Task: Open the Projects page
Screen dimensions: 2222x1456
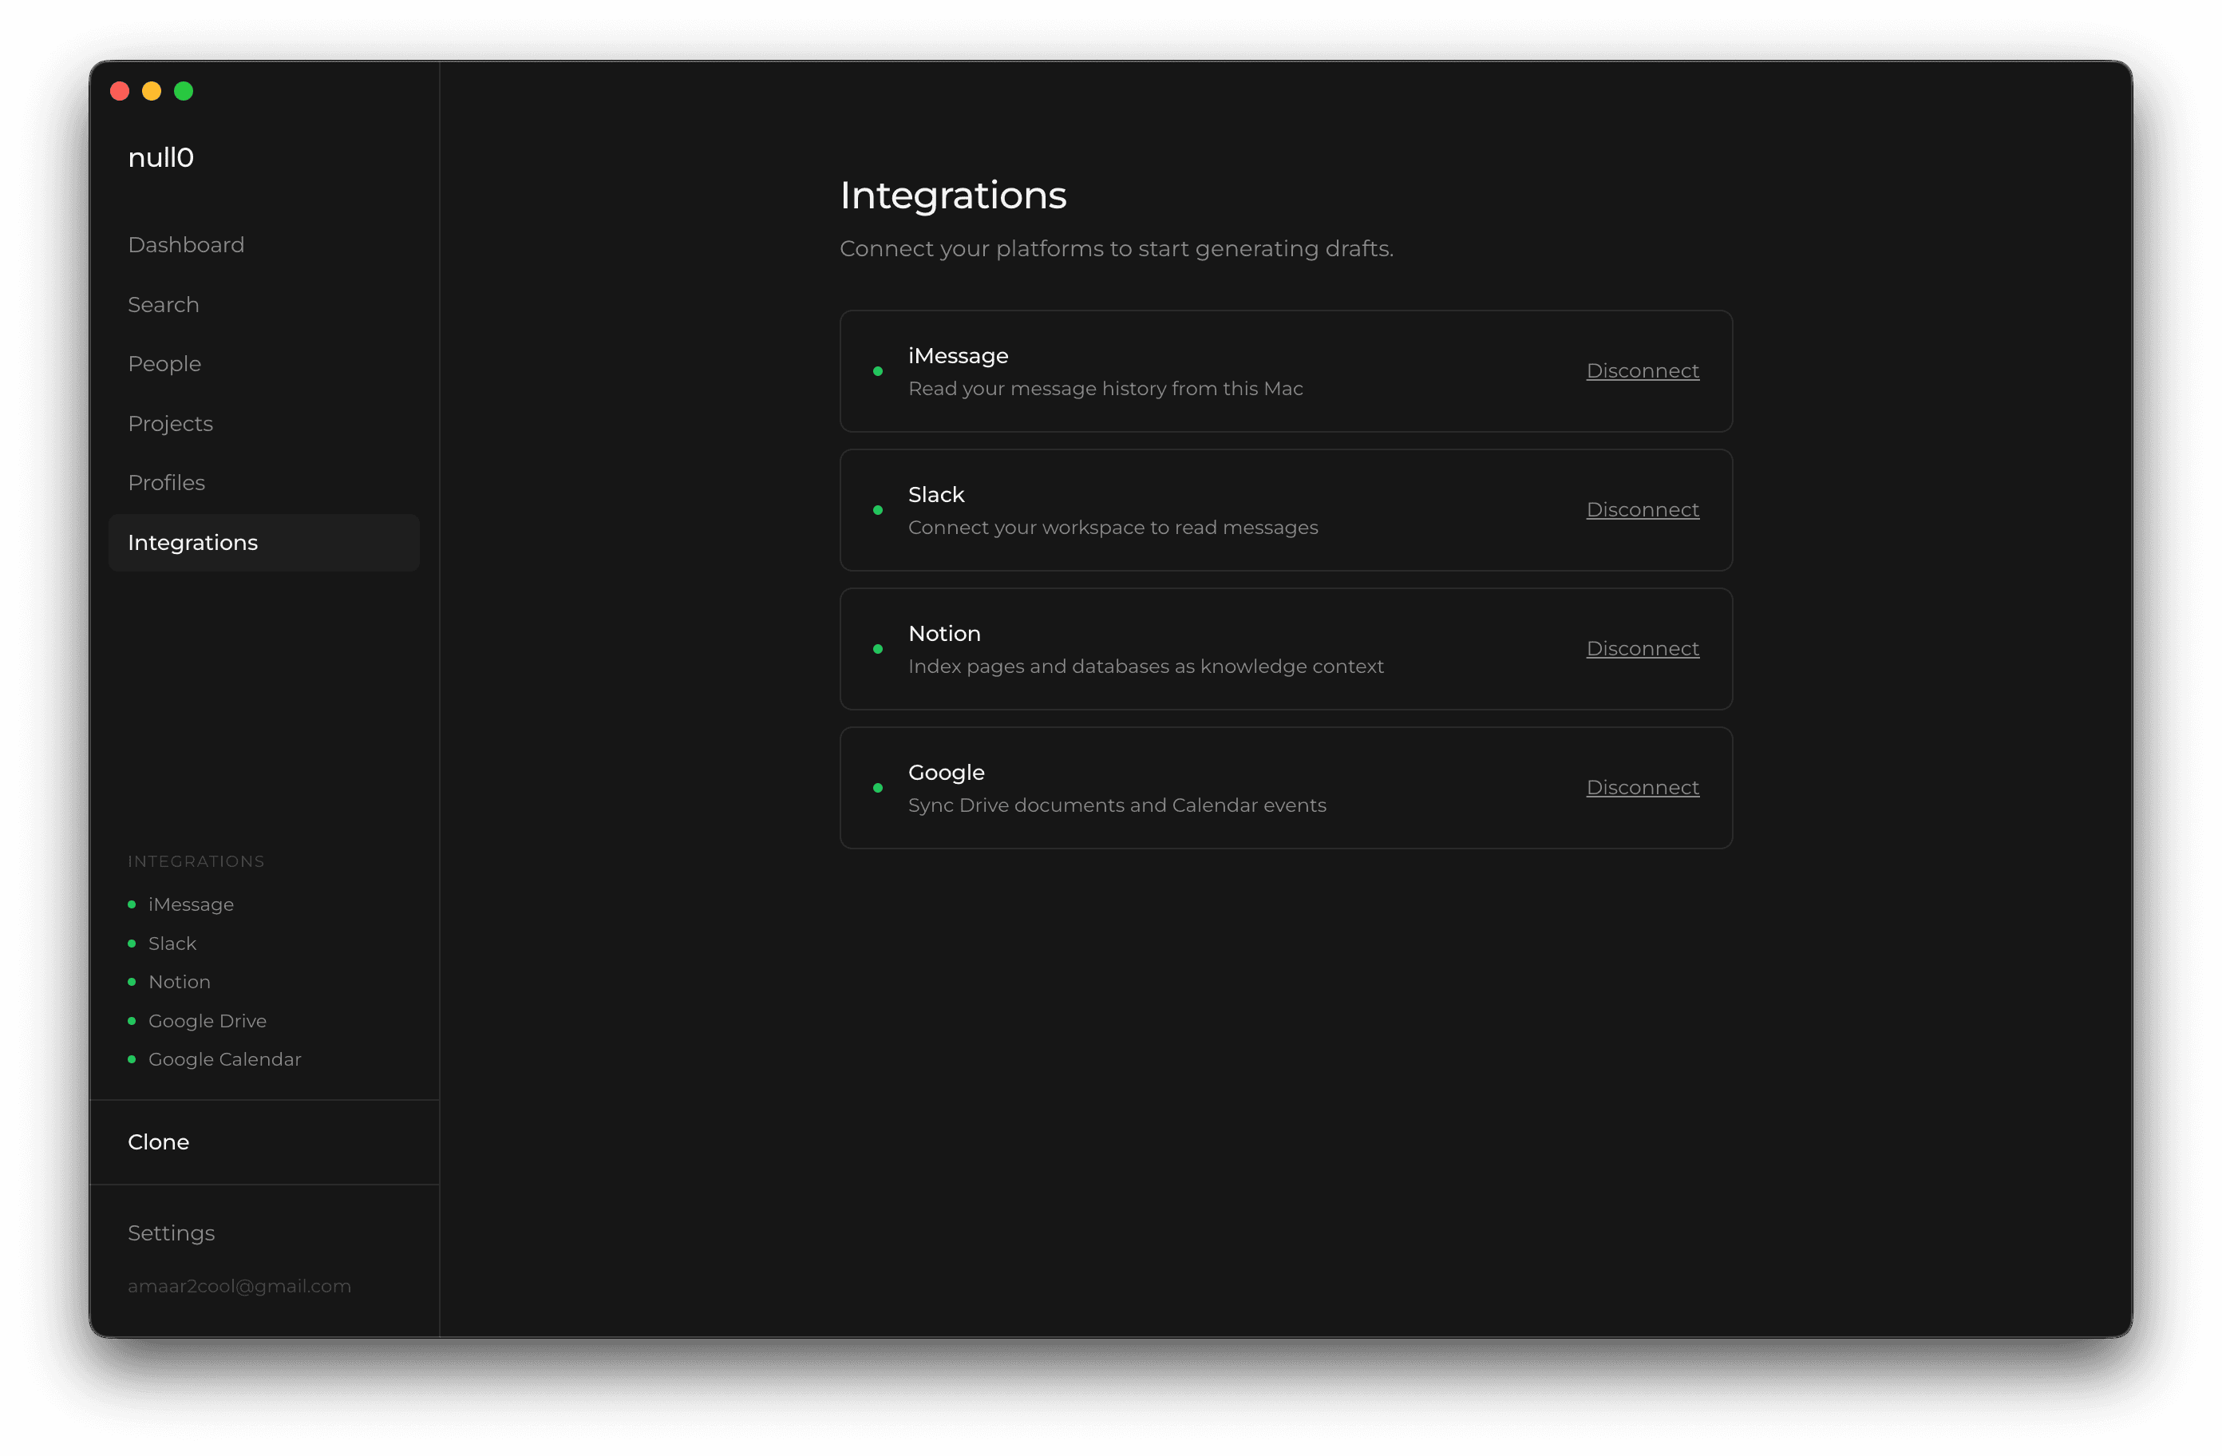Action: (x=170, y=423)
